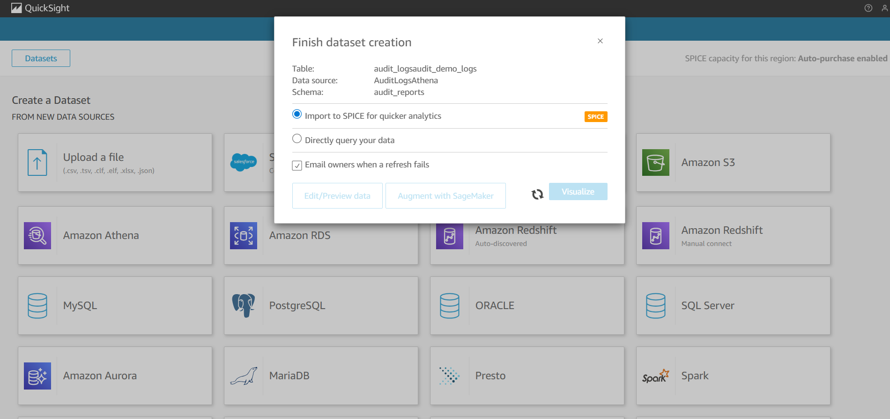Choose the Presto data source label
This screenshot has height=419, width=890.
click(490, 376)
